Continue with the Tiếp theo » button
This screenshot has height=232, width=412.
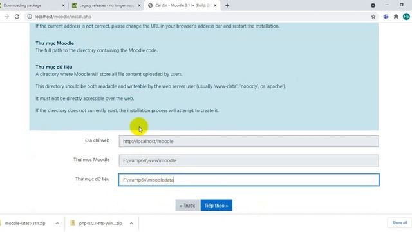(216, 205)
